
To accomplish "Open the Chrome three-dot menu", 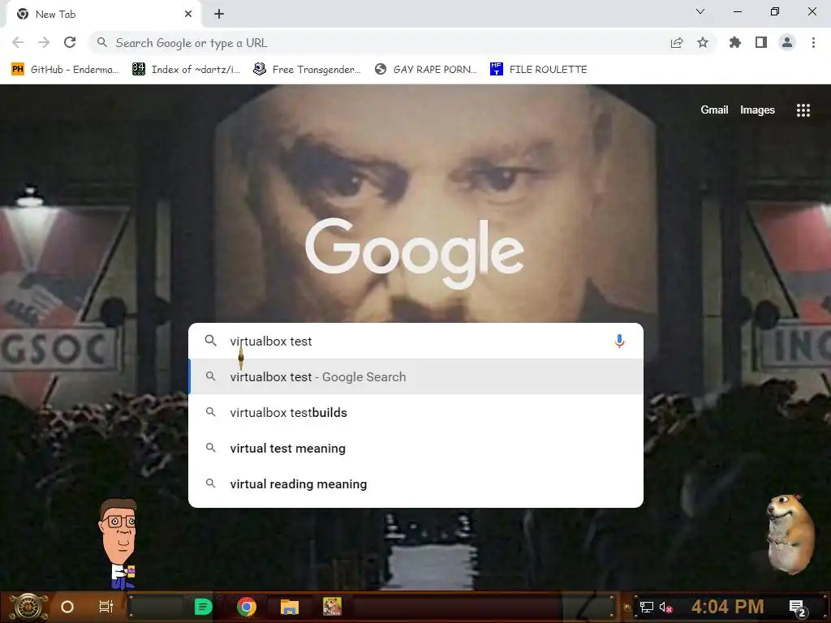I will pyautogui.click(x=813, y=42).
